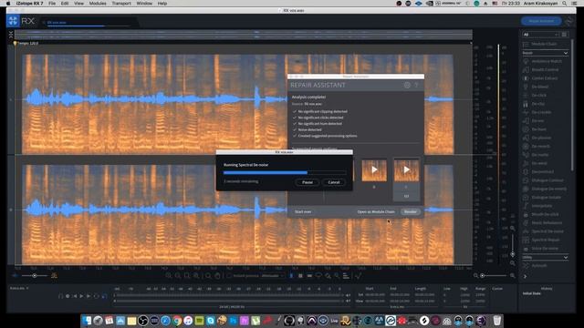Click the Repair Assistant header button
Image resolution: width=584 pixels, height=328 pixels.
[541, 21]
